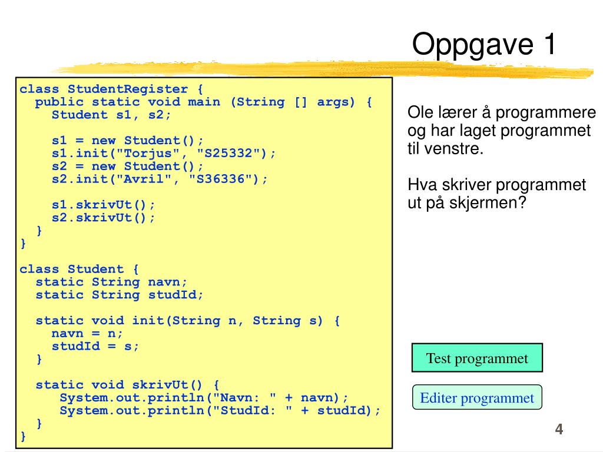
Task: Click the 'static String navn;' line
Action: [x=111, y=282]
